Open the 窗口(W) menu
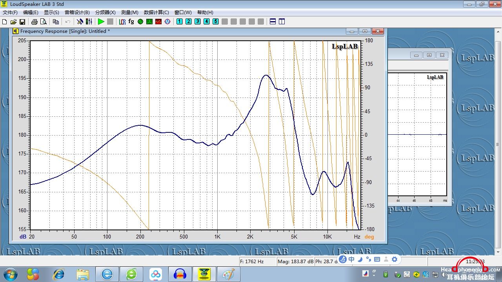Image resolution: width=502 pixels, height=282 pixels. tap(183, 13)
